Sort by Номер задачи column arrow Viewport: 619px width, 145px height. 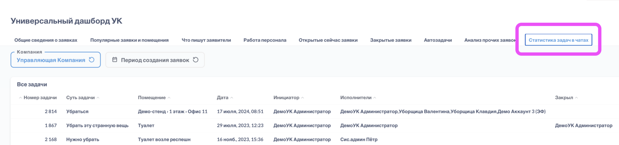point(20,98)
